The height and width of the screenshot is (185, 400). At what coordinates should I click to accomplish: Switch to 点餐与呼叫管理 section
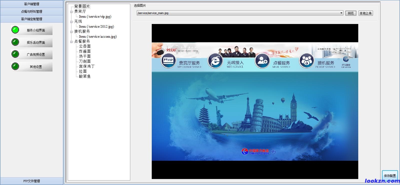pyautogui.click(x=31, y=11)
